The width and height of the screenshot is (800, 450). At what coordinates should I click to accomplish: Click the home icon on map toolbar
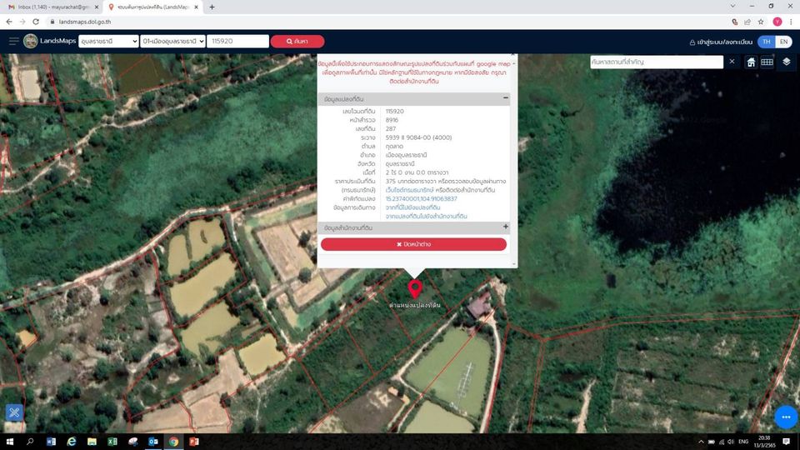coord(751,62)
